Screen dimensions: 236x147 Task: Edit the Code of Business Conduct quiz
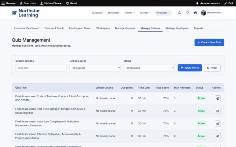(x=218, y=98)
